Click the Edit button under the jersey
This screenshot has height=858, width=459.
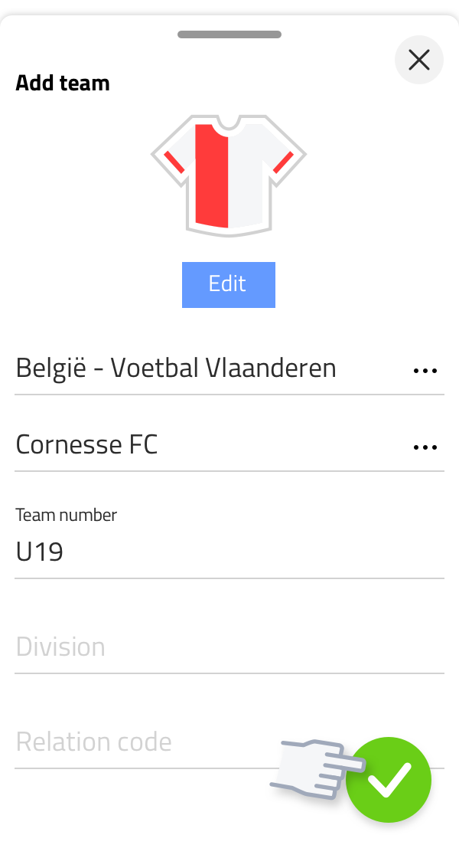pyautogui.click(x=229, y=284)
